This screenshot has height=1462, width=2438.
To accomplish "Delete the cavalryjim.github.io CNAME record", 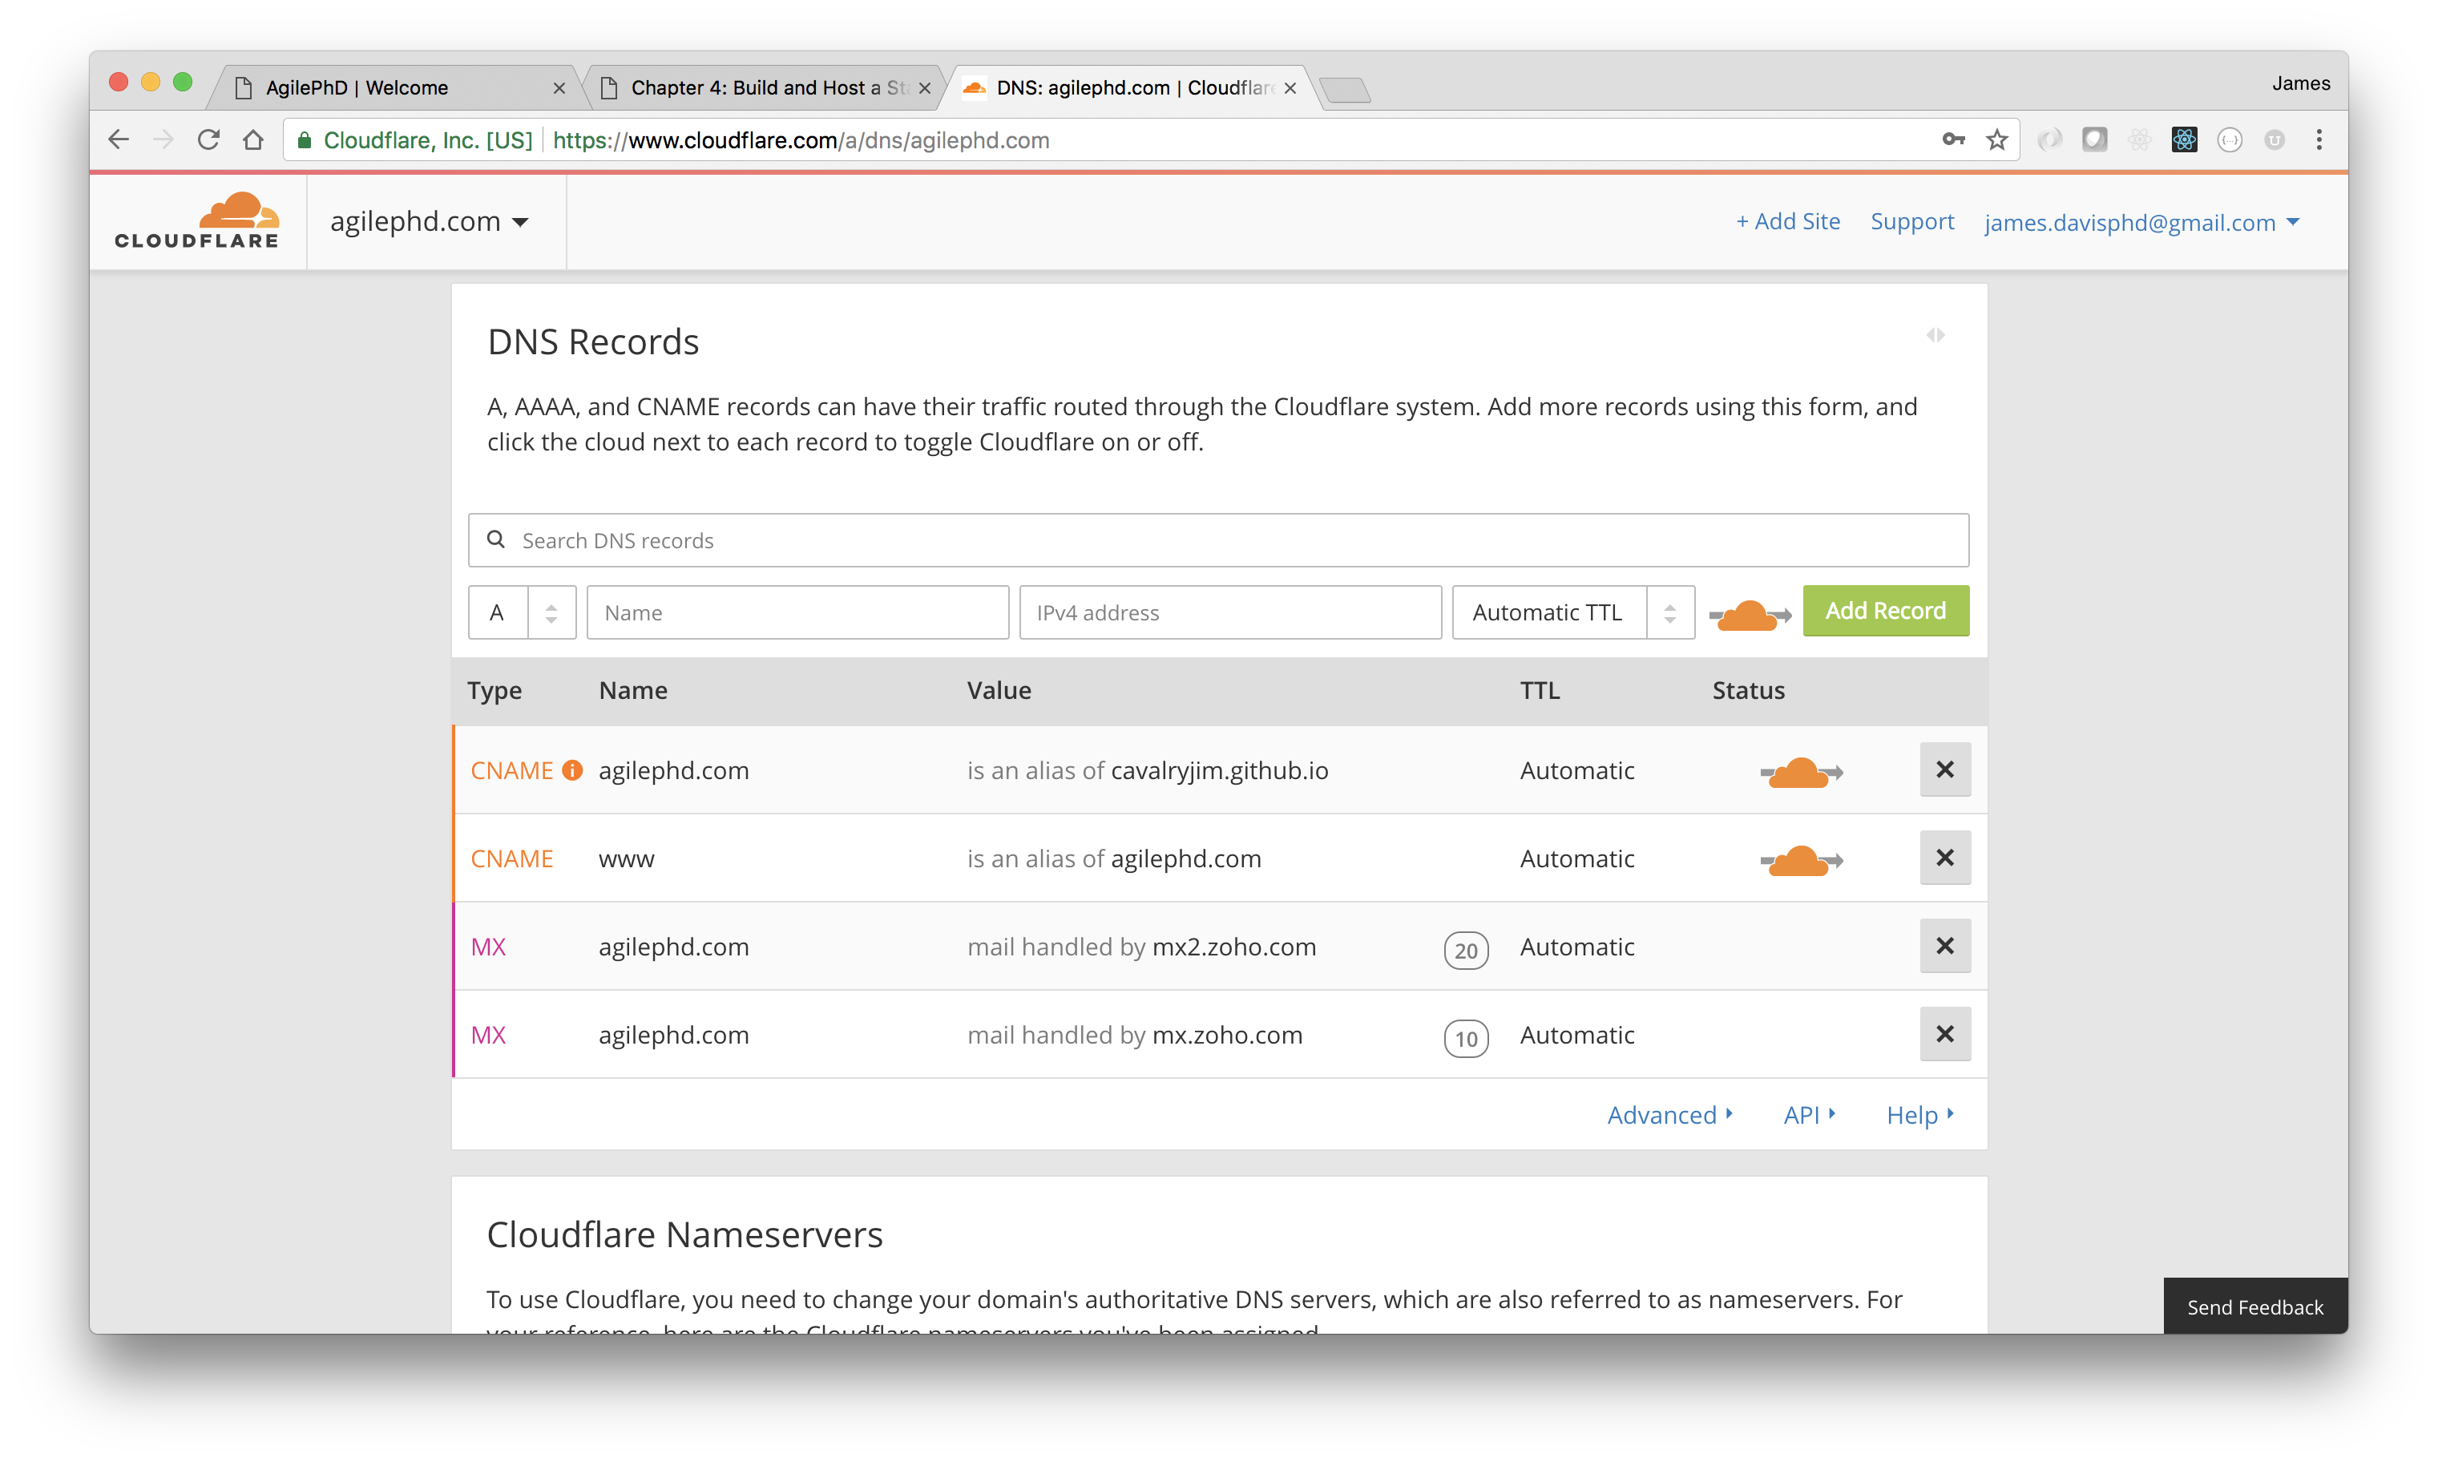I will point(1944,769).
